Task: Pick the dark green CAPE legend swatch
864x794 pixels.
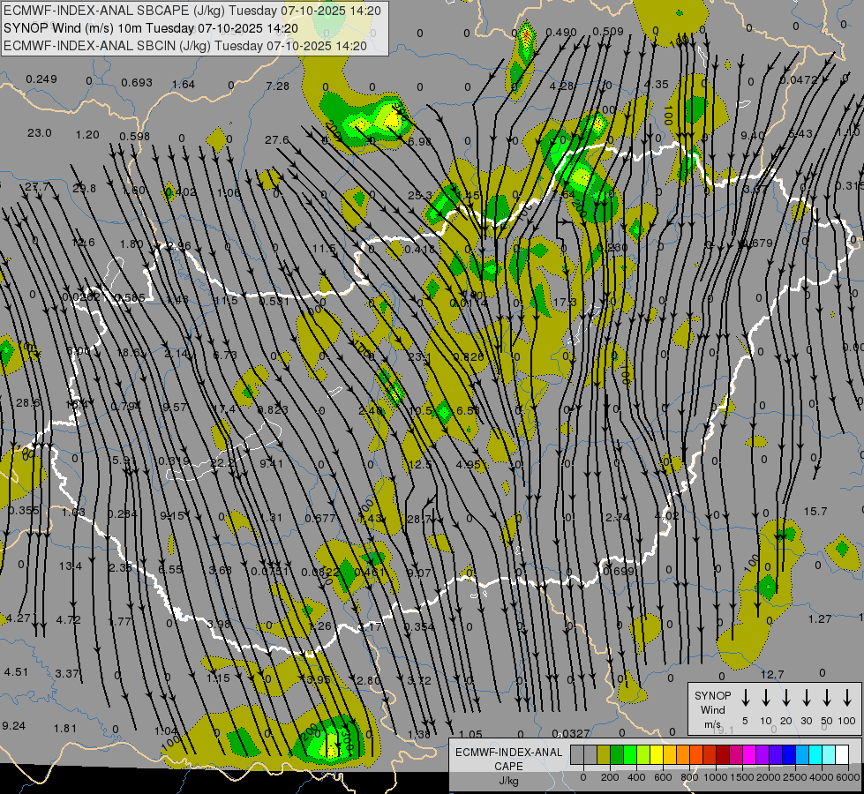Action: pos(617,755)
